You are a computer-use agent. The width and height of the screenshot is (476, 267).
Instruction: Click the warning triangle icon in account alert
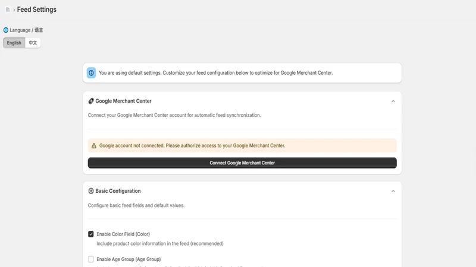point(94,145)
